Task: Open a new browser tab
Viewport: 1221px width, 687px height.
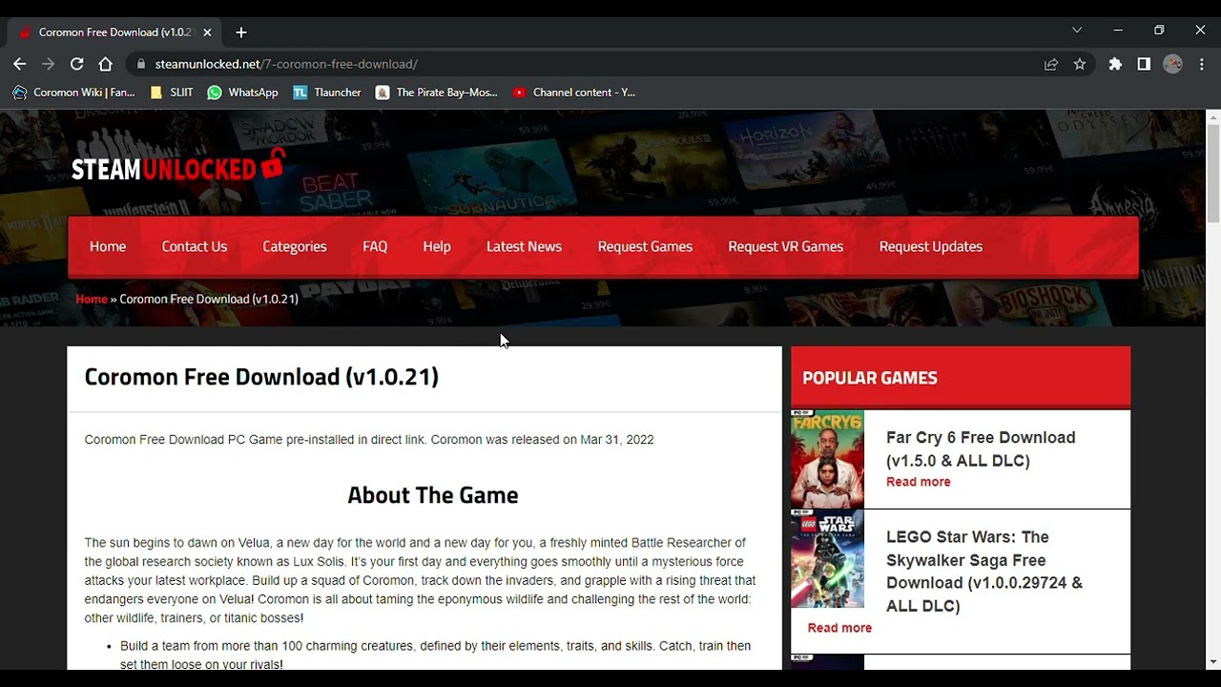Action: (241, 32)
